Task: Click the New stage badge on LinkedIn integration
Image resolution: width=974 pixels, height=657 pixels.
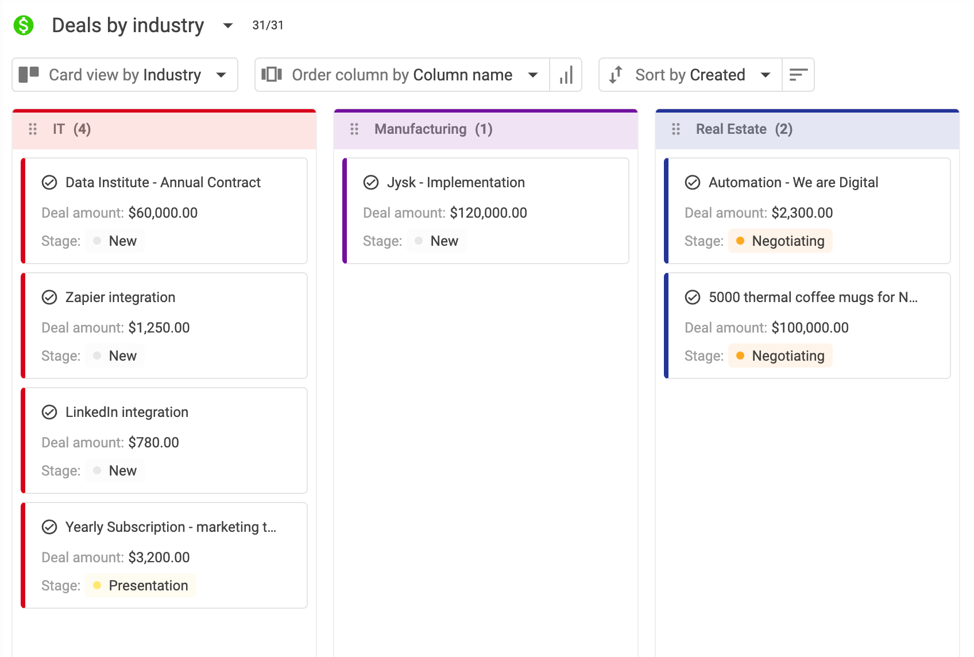Action: pos(115,471)
